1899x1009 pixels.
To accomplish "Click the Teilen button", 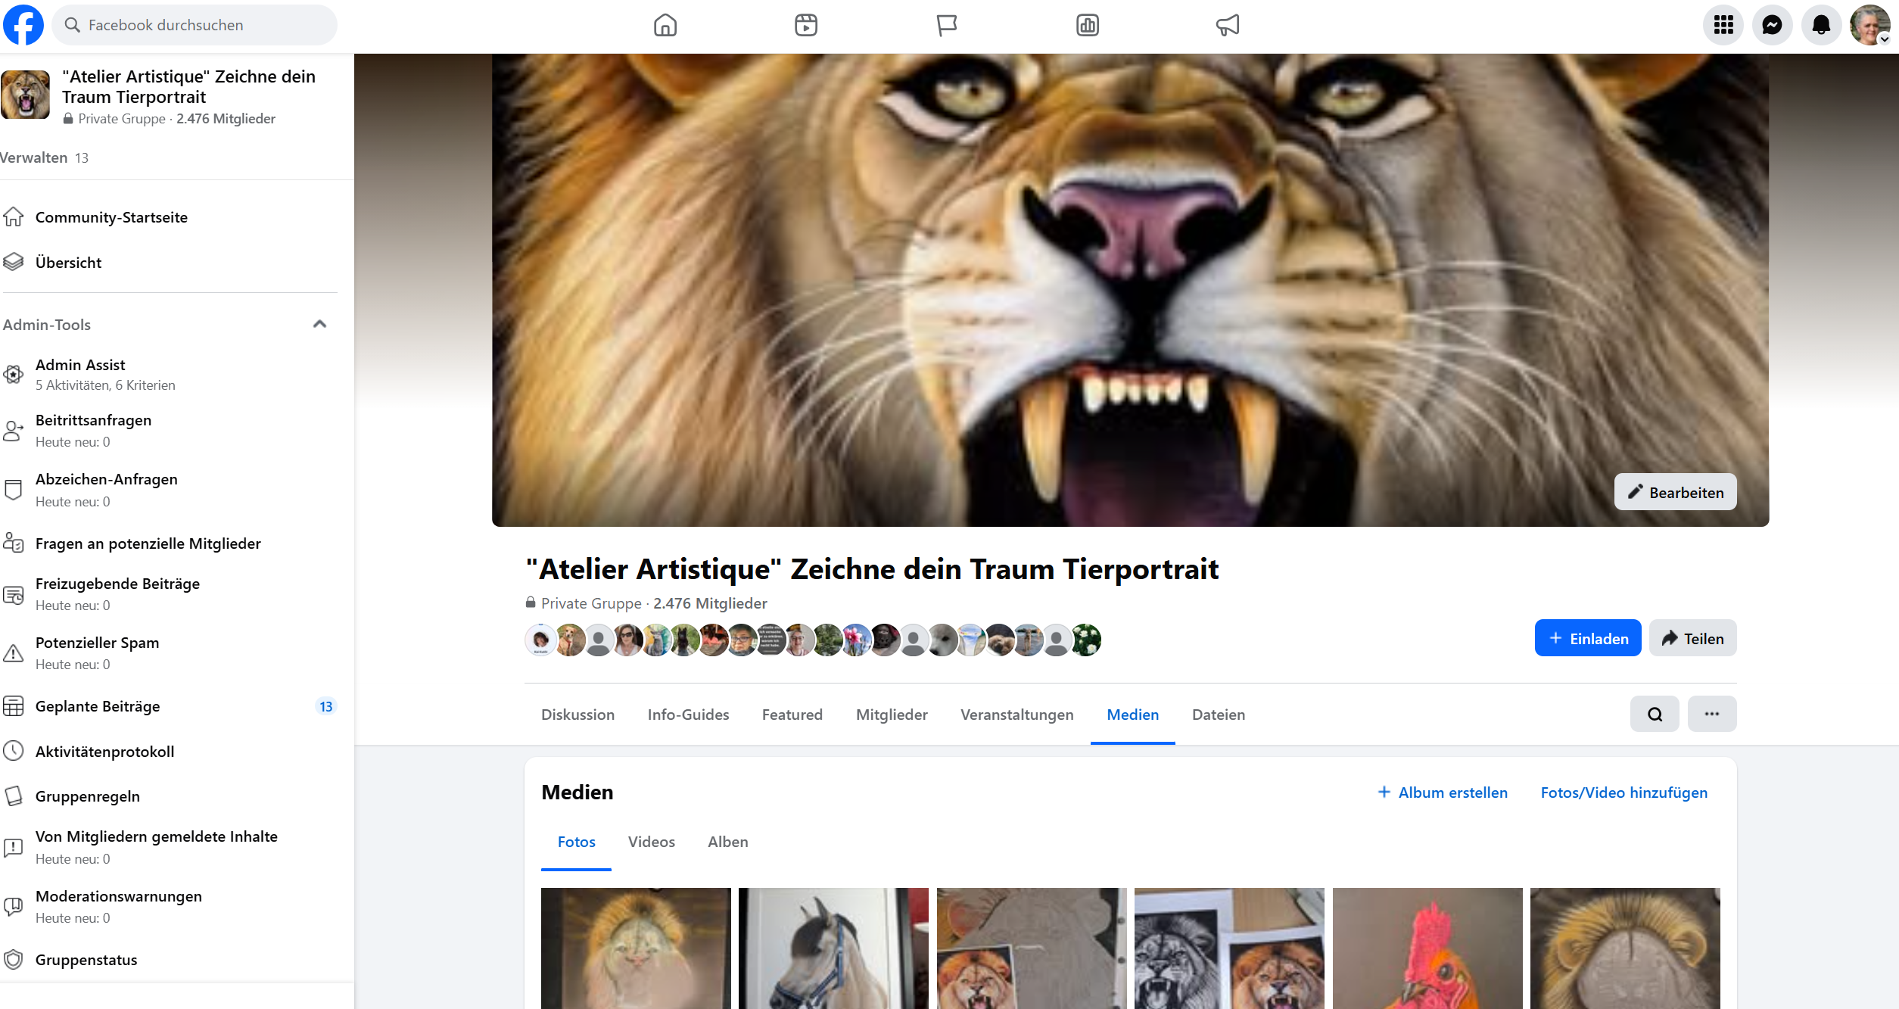I will 1692,638.
